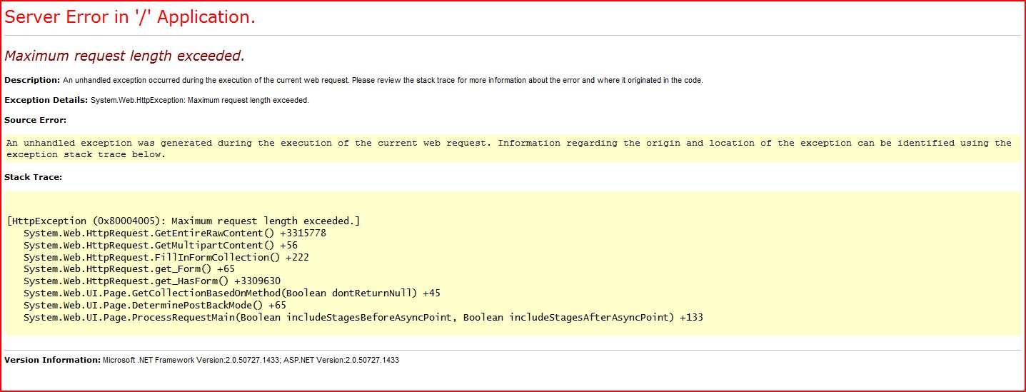Screen dimensions: 1026x392
Task: Click the get_Form() stack trace line
Action: pyautogui.click(x=129, y=269)
